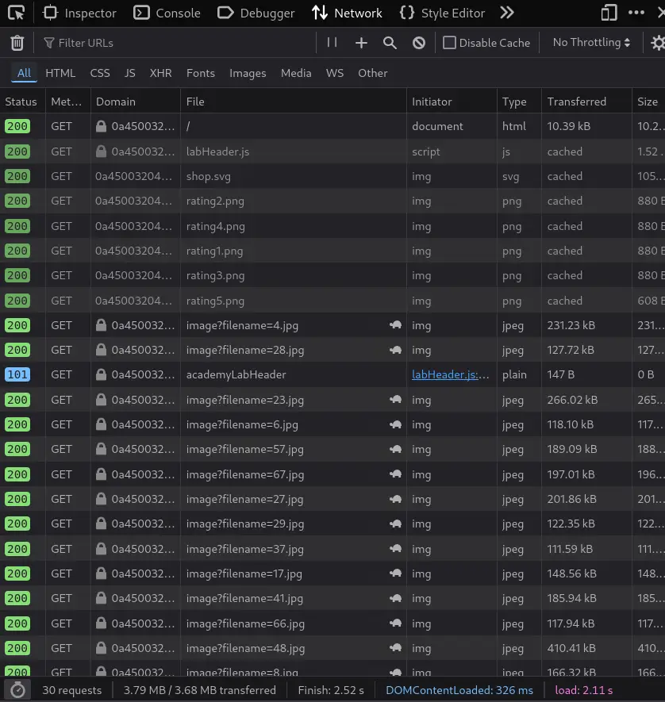
Task: Select rating5.png request row
Action: pos(332,301)
